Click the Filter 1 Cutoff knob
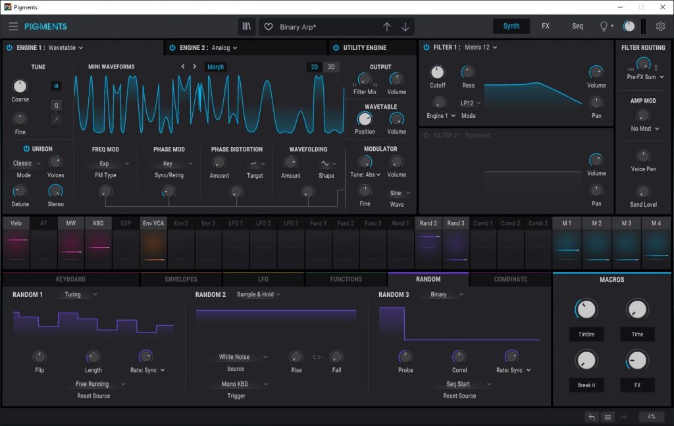 [x=437, y=72]
